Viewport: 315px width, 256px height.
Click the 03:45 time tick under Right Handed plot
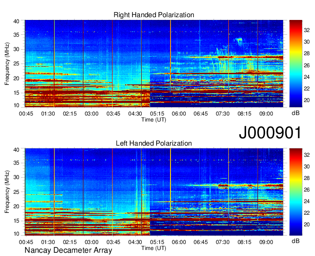[113, 114]
